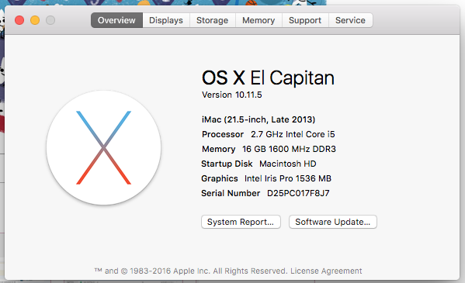Screen dimensions: 465x283
Task: Go to the Support tab
Action: coord(305,20)
